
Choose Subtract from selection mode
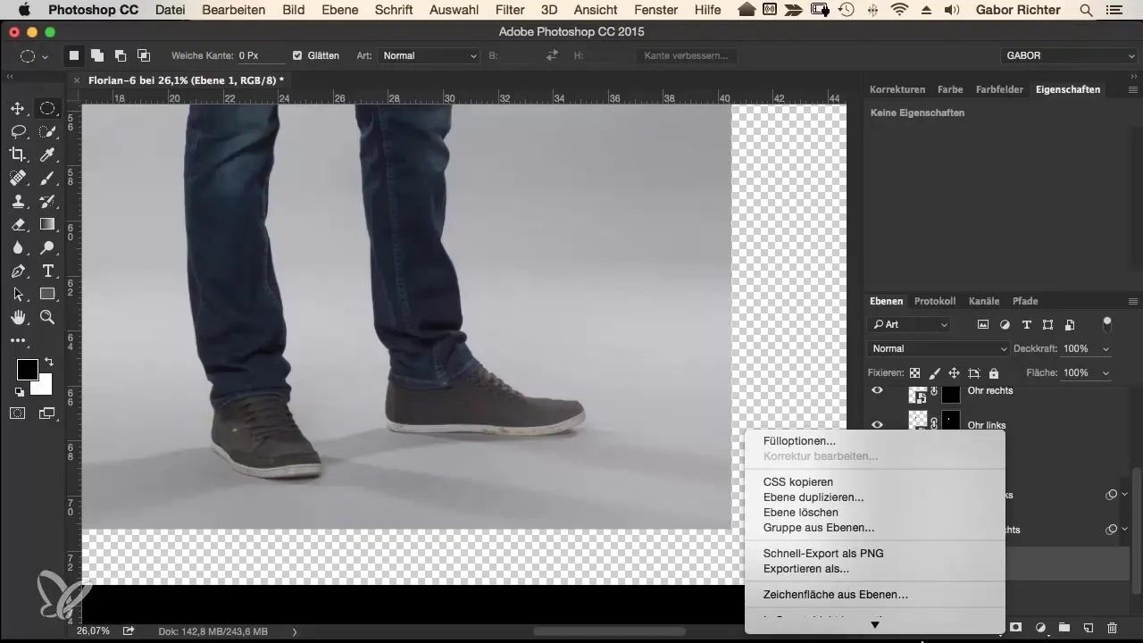coord(120,55)
